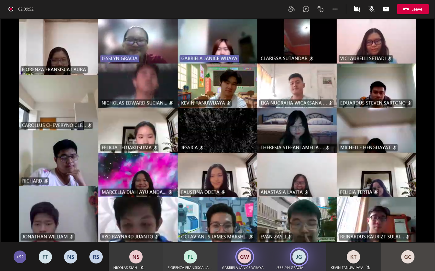435x271 pixels.
Task: Click the FT participant avatar
Action: tap(45, 257)
